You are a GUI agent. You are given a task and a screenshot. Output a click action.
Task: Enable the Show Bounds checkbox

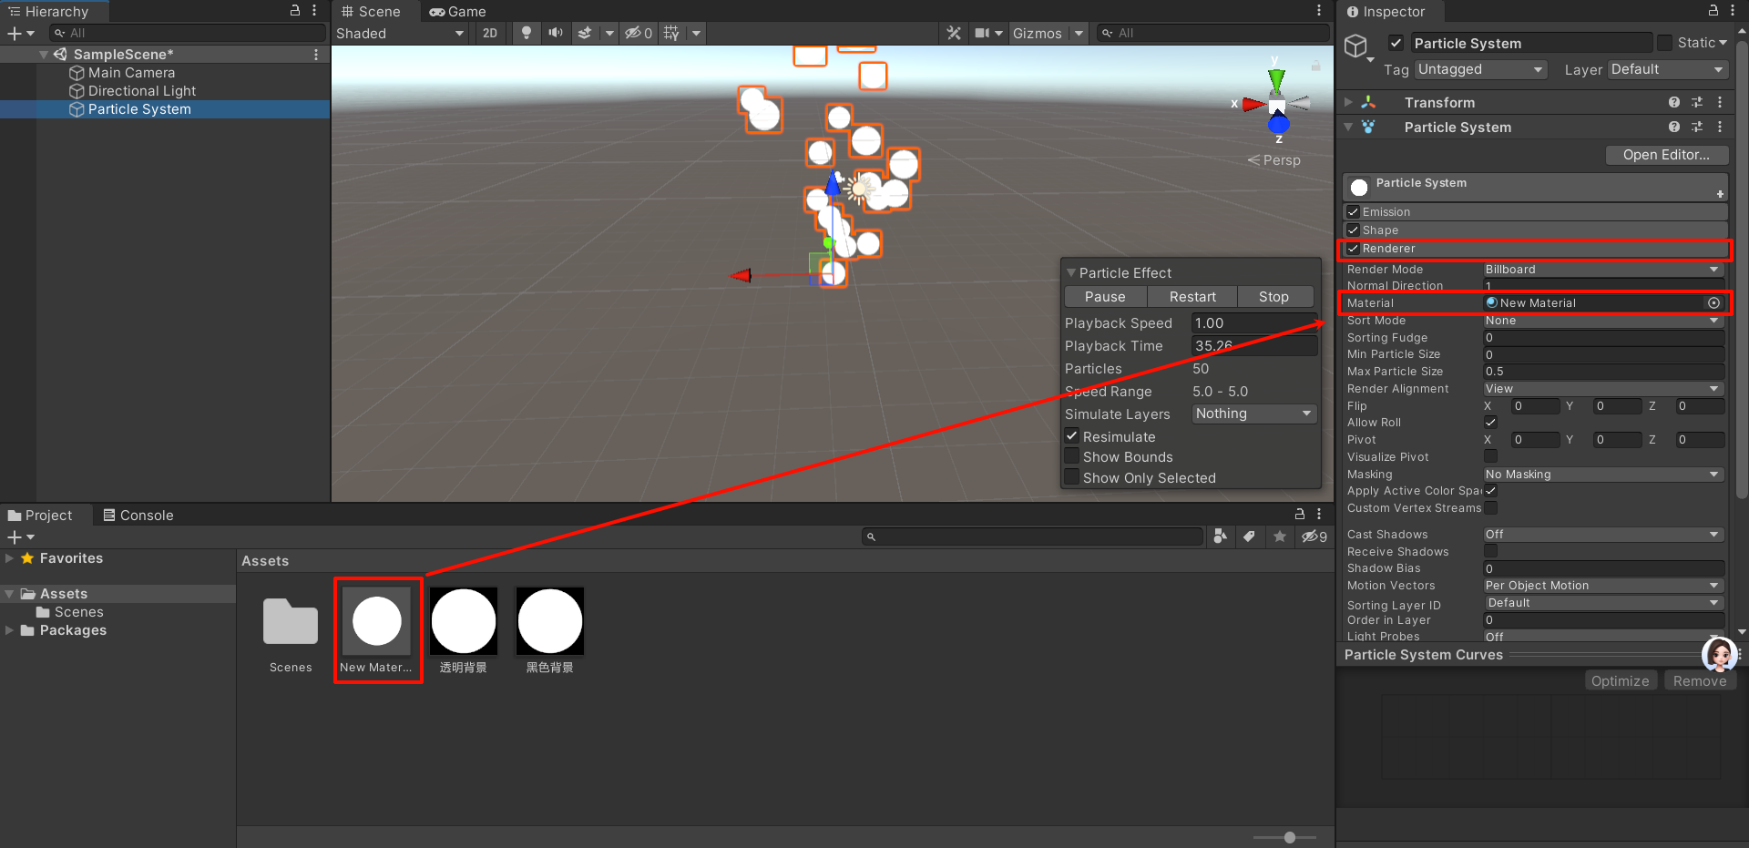click(x=1072, y=456)
